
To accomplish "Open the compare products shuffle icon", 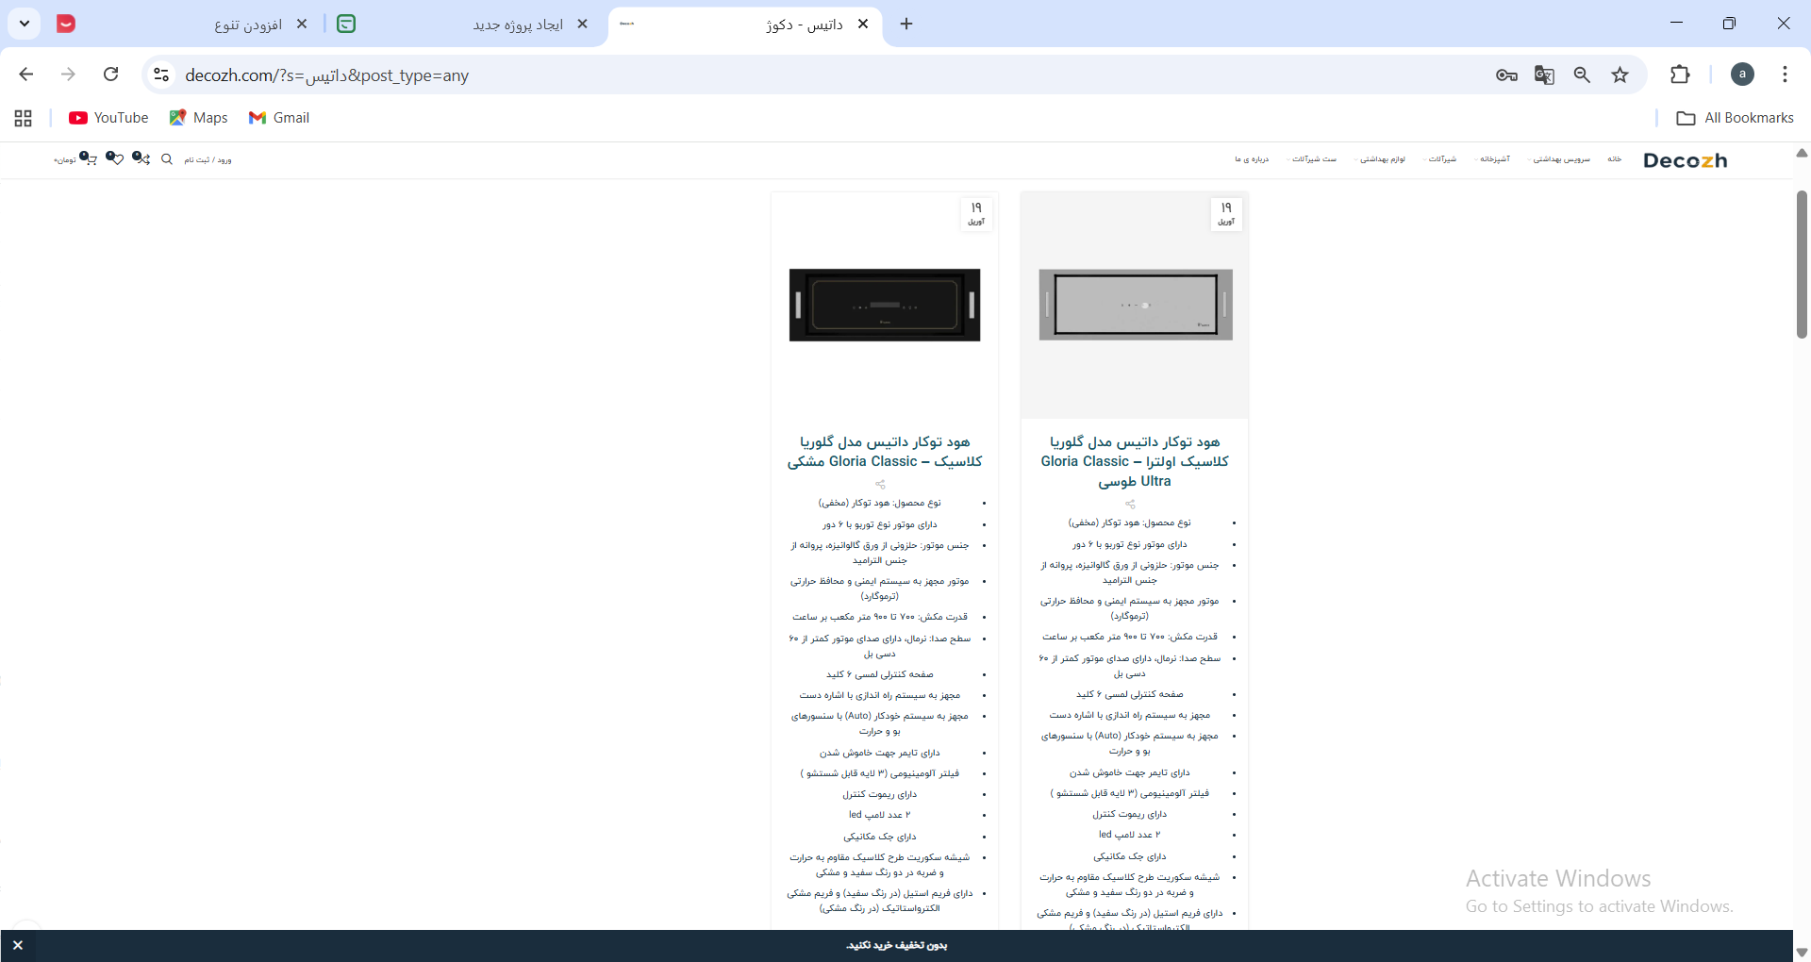I will coord(141,158).
